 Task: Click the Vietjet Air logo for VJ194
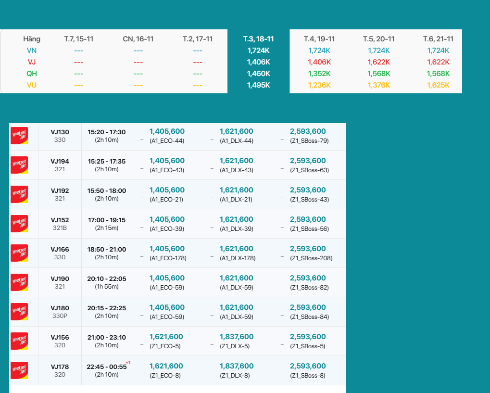pyautogui.click(x=19, y=165)
